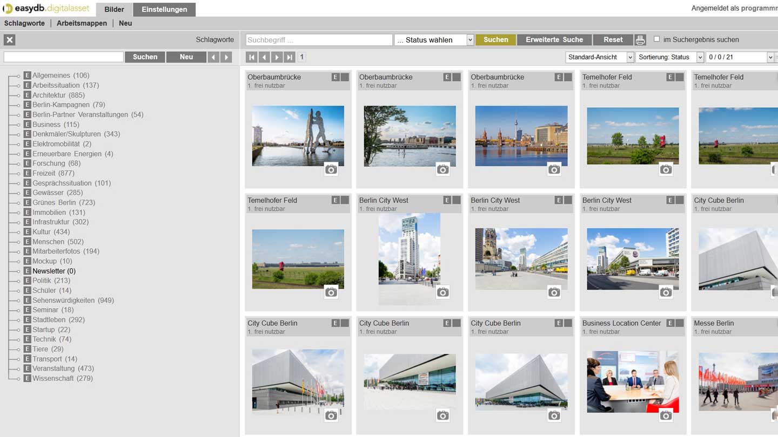Viewport: 778px width, 437px height.
Task: Select the 'Business (115)' keyword
Action: point(56,124)
